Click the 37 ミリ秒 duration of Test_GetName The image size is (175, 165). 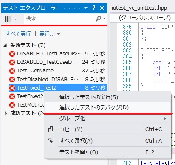[94, 71]
